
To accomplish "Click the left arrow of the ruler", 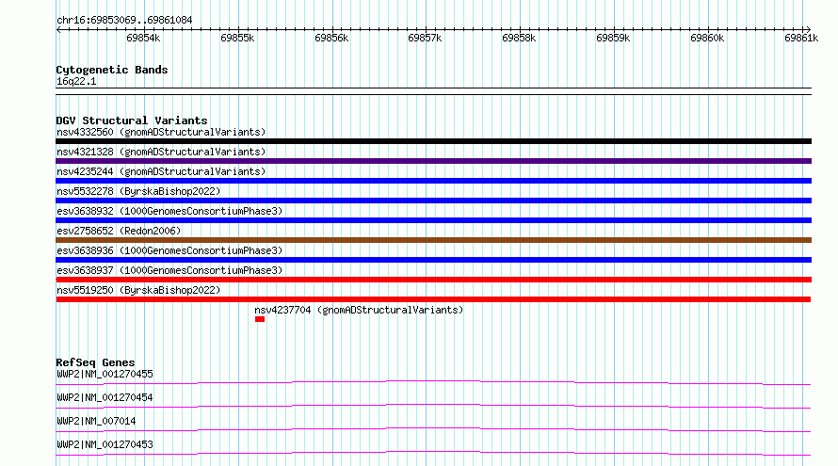I will 58,29.
